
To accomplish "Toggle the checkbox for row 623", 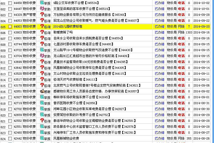I will pyautogui.click(x=10, y=133).
